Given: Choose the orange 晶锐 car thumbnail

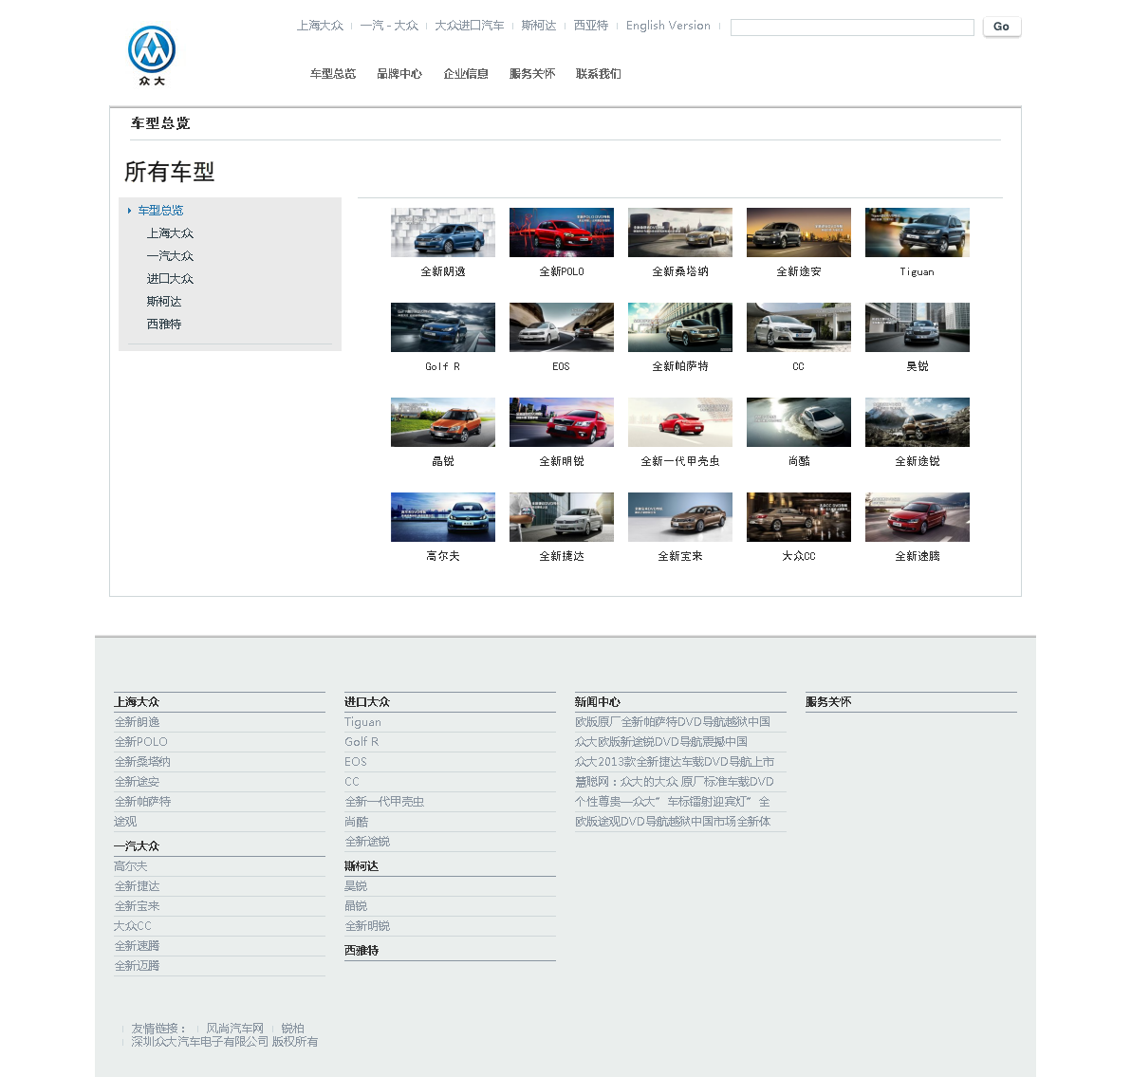Looking at the screenshot, I should coord(442,422).
